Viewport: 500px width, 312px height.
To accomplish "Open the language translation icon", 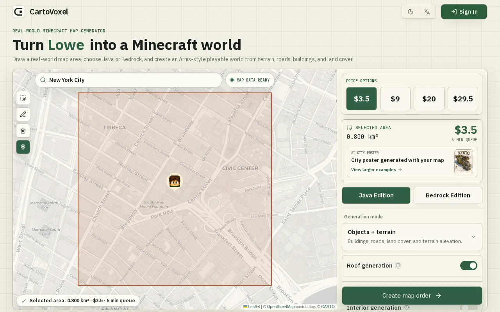I will pos(427,12).
